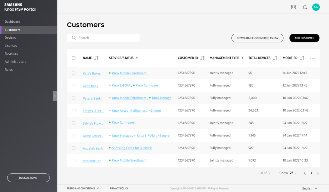Check the Sylvia's Flow... row checkbox
The image size is (329, 192).
pos(74,123)
